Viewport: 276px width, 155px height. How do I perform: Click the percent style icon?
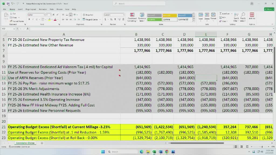pyautogui.click(x=111, y=19)
